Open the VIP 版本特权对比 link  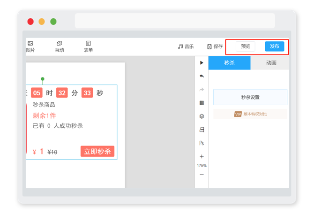click(250, 114)
